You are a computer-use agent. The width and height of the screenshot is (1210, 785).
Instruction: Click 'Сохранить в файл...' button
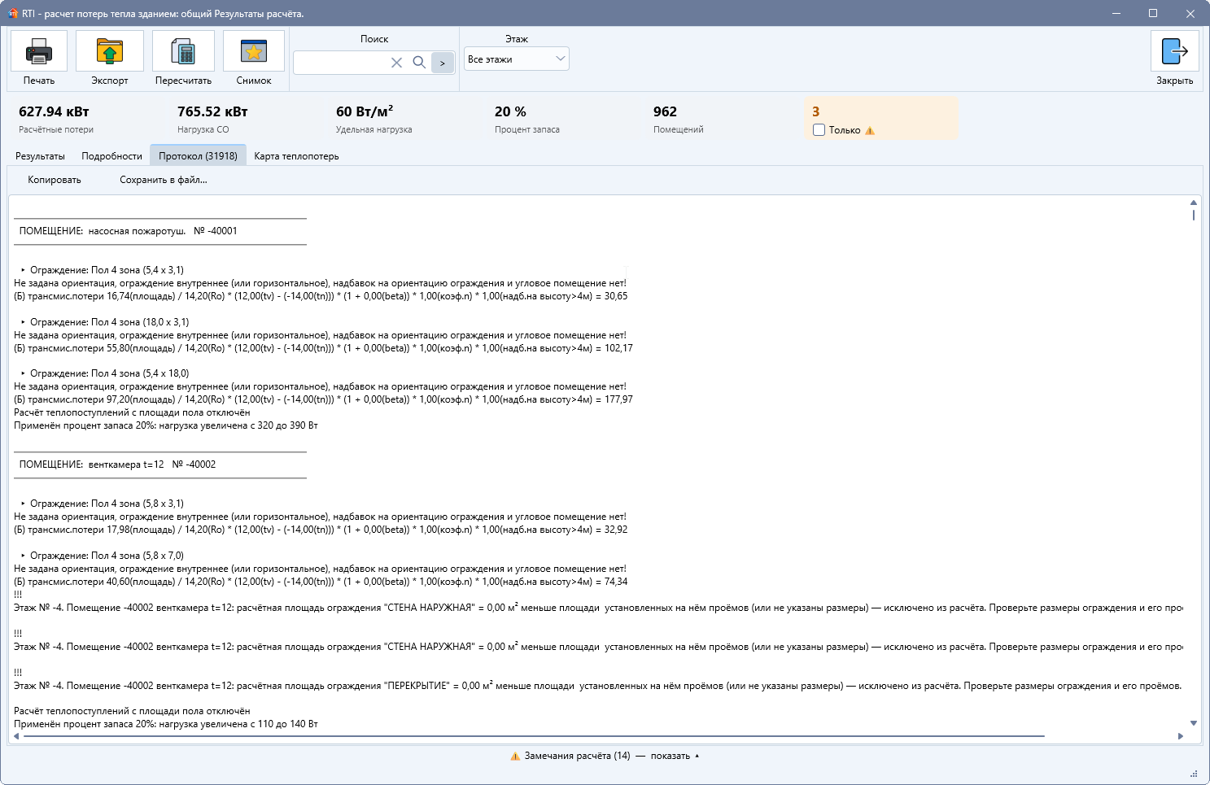click(164, 180)
